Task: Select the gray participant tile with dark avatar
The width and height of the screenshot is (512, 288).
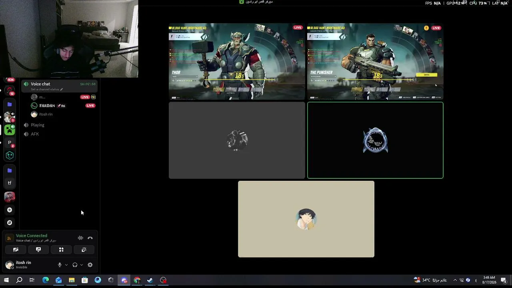Action: click(x=237, y=140)
